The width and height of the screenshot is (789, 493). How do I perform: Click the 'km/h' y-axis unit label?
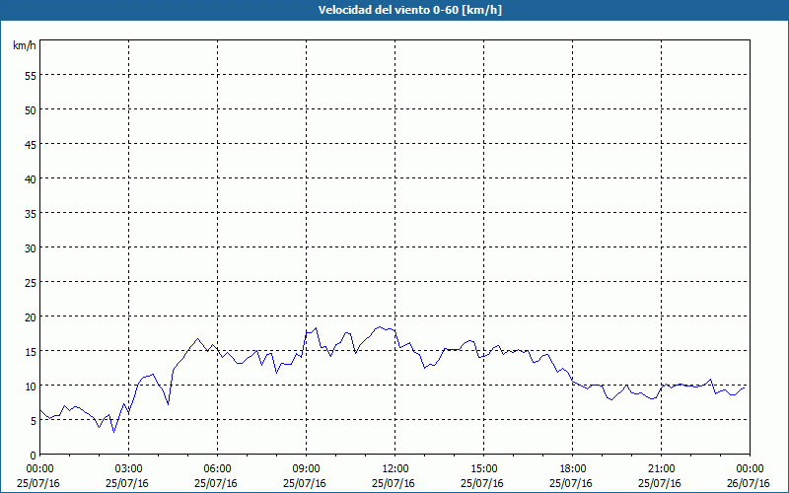coord(24,45)
